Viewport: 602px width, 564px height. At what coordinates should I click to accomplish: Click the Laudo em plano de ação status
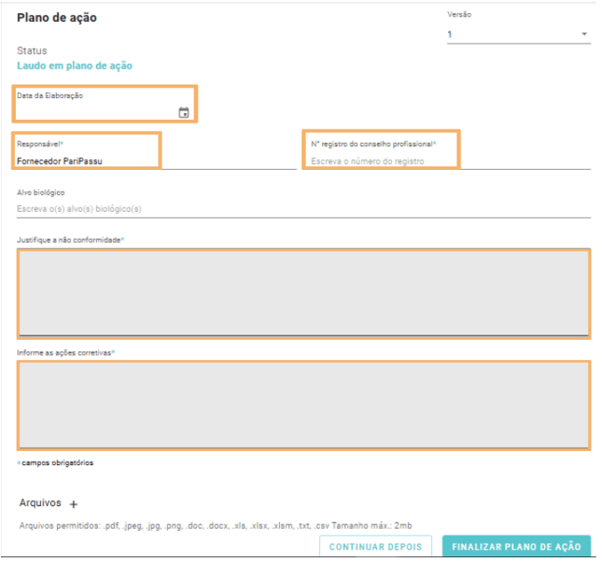point(74,66)
